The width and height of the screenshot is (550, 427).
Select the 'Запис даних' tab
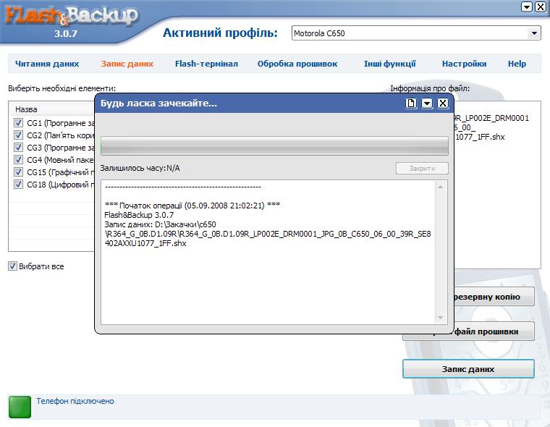(x=127, y=64)
